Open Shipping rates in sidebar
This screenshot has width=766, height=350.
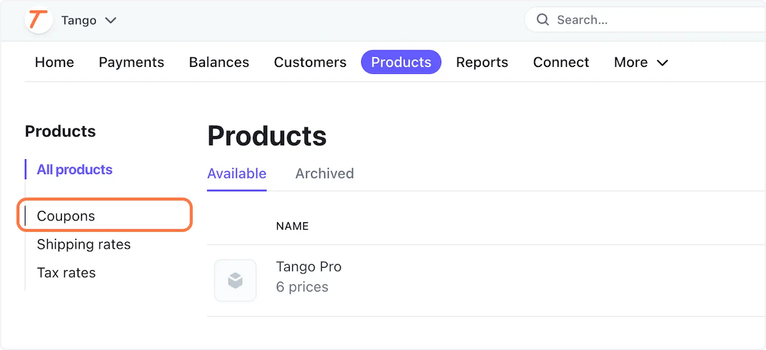point(84,244)
